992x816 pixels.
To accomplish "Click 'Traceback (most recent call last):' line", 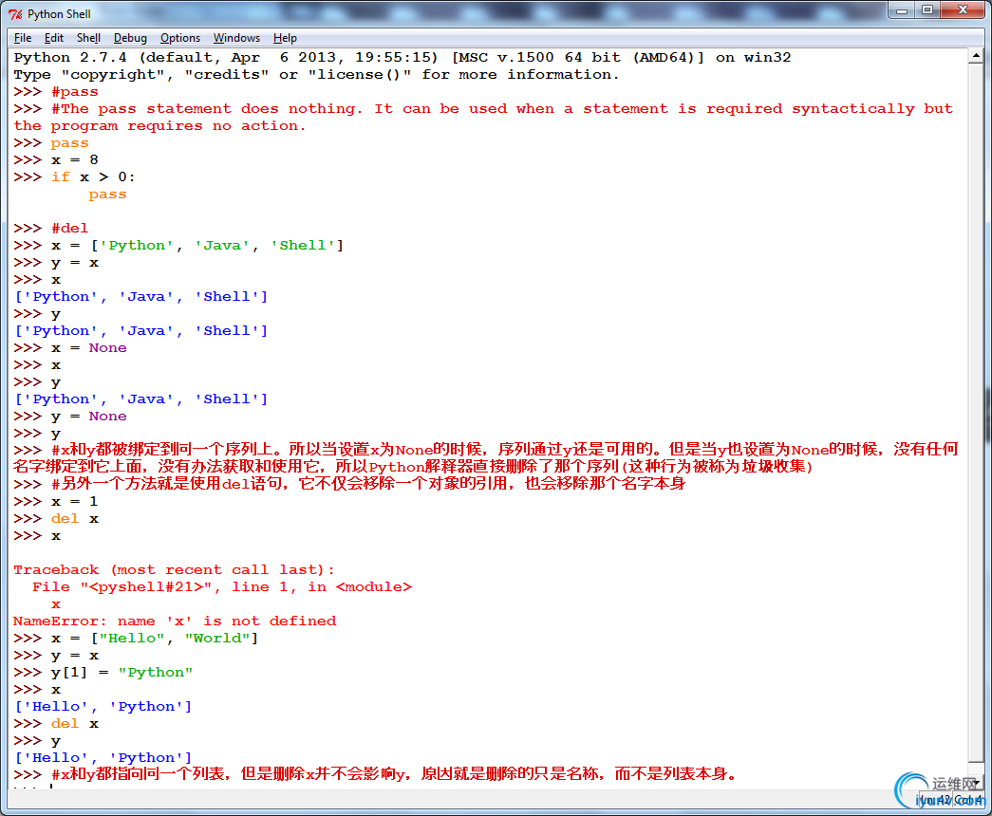I will [x=174, y=570].
